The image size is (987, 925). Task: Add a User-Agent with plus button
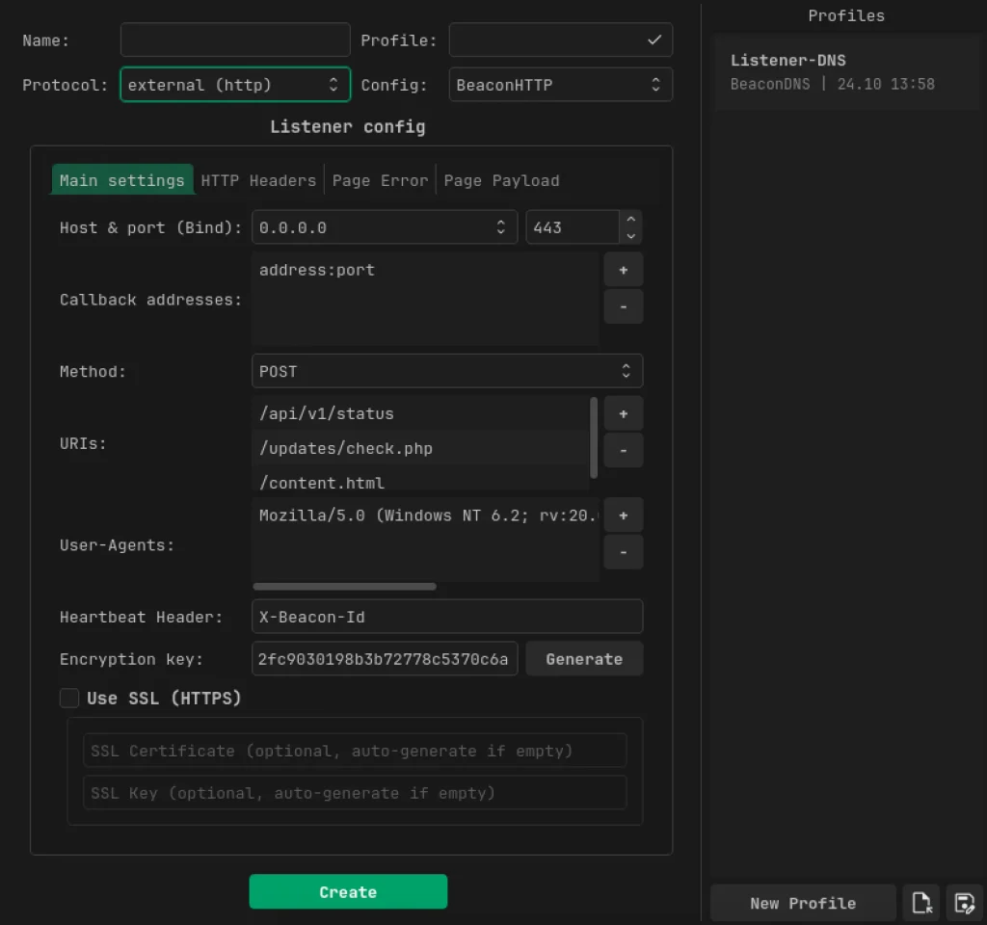click(624, 515)
